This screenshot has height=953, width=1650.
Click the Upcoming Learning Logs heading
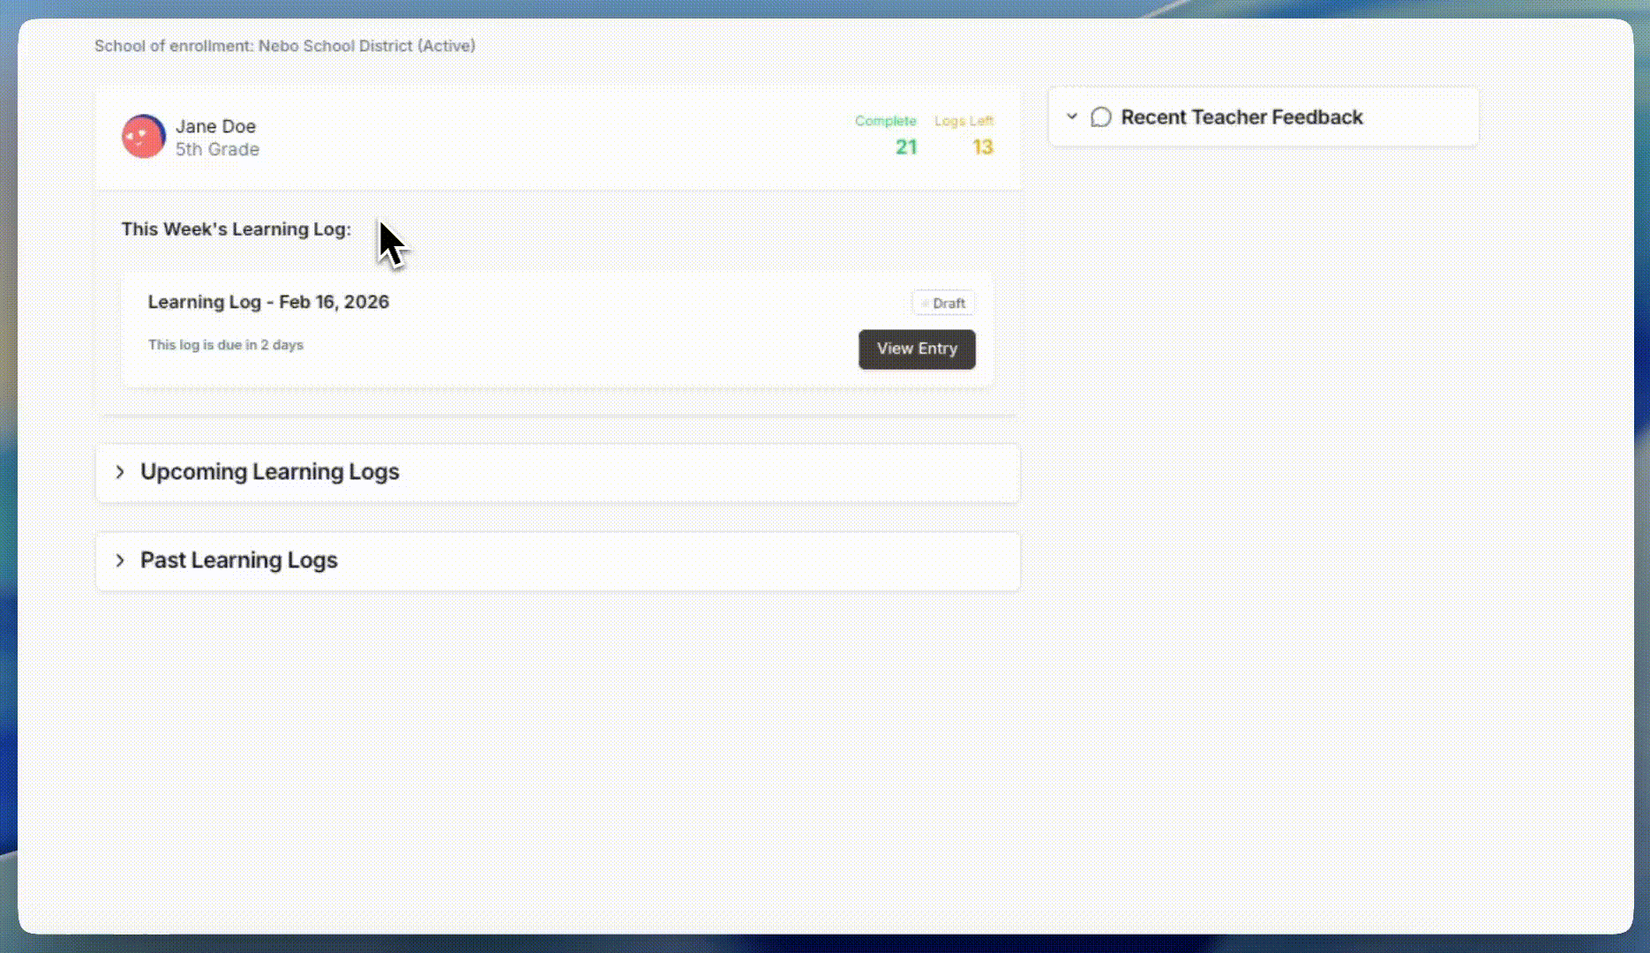(x=270, y=472)
